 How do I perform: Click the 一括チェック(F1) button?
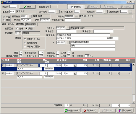tap(72, 110)
